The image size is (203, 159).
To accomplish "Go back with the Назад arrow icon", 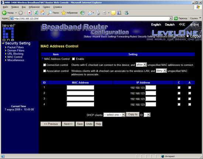I will 4,13.
